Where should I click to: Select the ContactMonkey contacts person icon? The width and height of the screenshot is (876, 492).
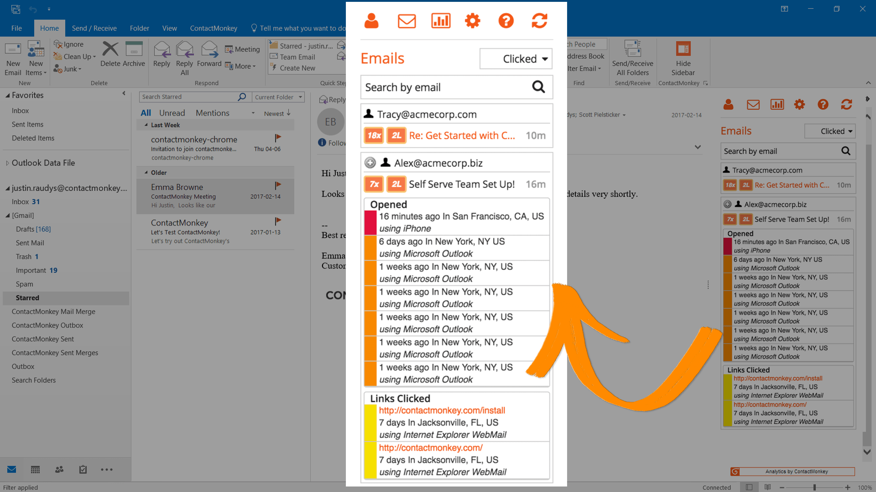tap(371, 20)
